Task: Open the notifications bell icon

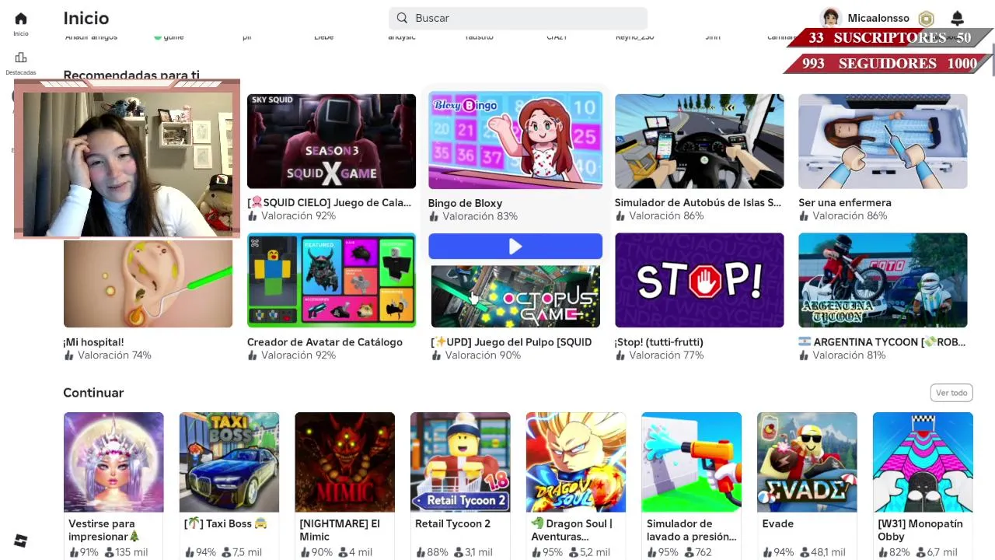Action: 958,18
